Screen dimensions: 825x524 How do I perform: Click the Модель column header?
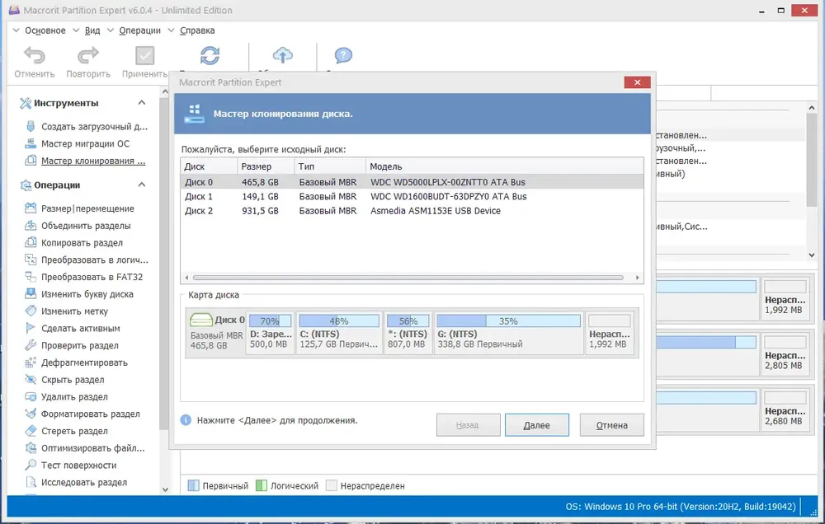point(505,166)
